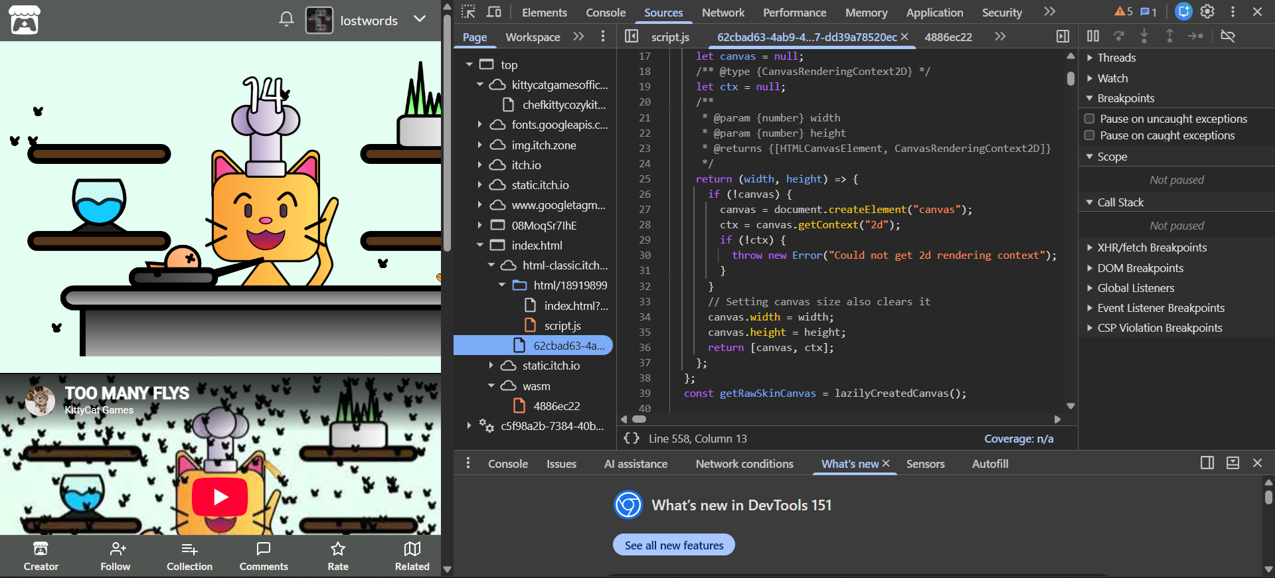Open the lostwords user avatar

319,21
